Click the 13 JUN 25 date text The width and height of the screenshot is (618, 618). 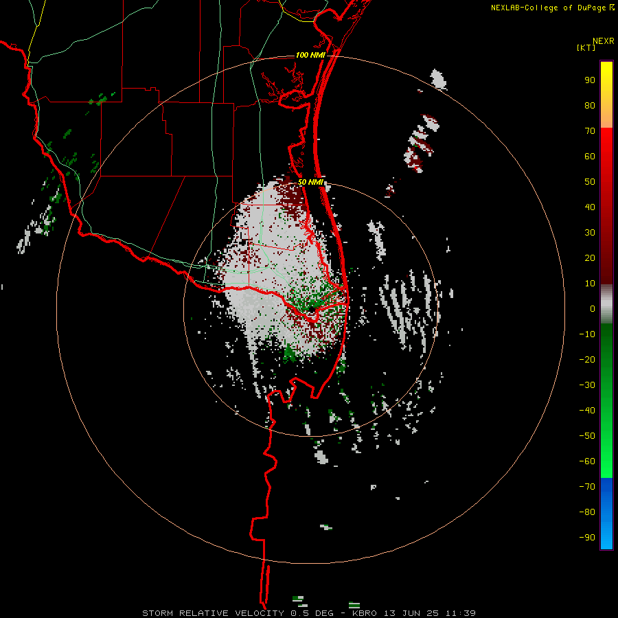412,613
